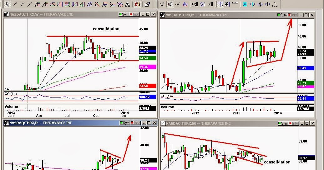Click the 24.50 red price label
Viewport: 324px width, 170px height.
click(x=148, y=86)
